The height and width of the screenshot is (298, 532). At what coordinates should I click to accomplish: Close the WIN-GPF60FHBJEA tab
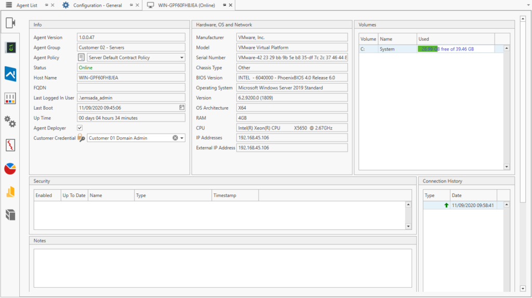(x=231, y=5)
